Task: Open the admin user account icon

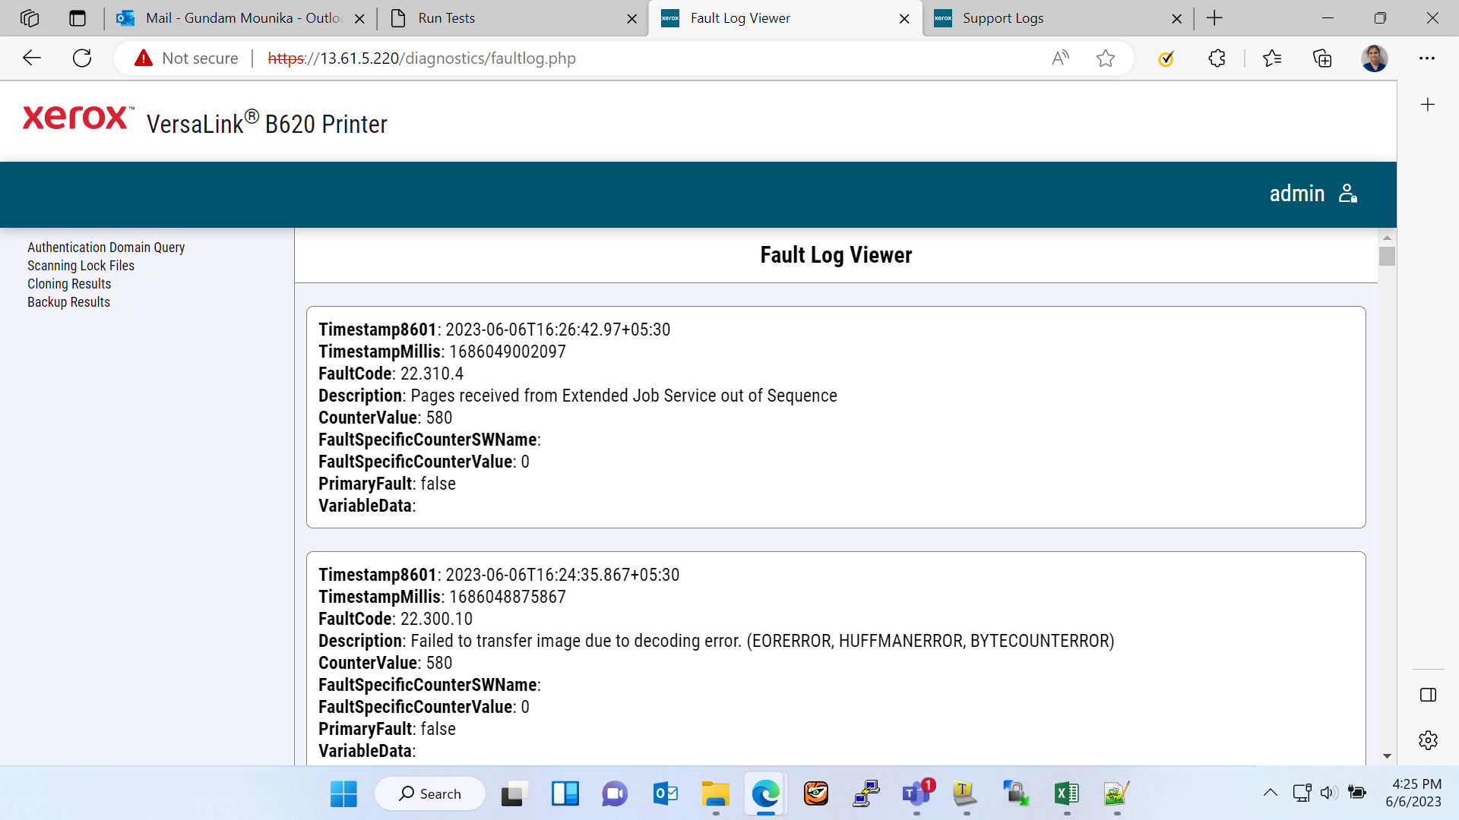Action: [1348, 194]
